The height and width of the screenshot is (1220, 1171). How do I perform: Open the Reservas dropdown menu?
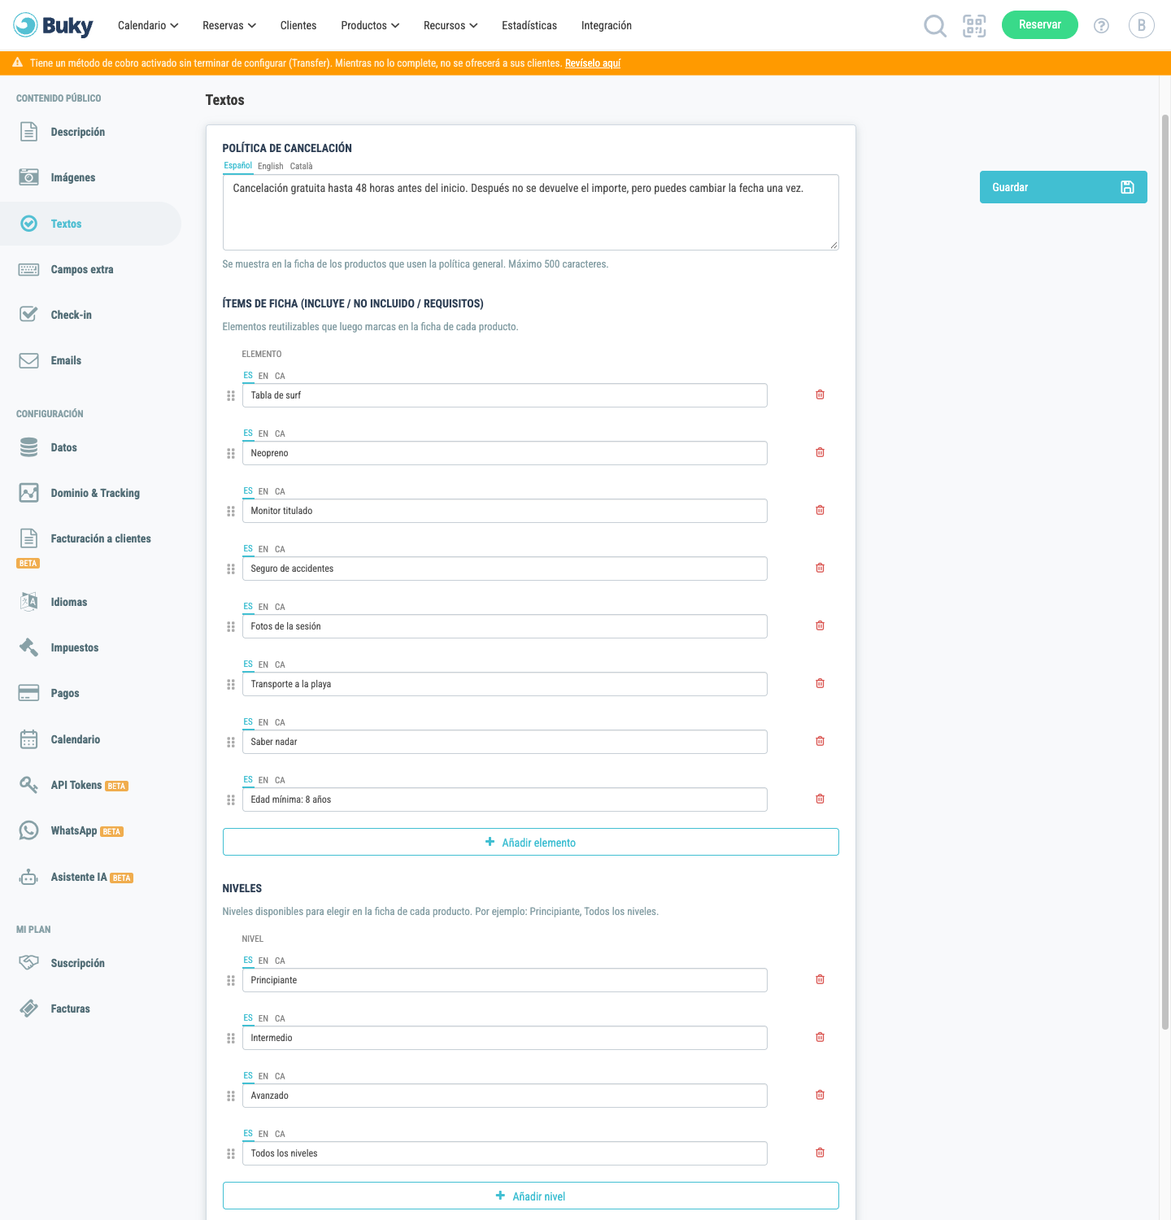tap(229, 25)
